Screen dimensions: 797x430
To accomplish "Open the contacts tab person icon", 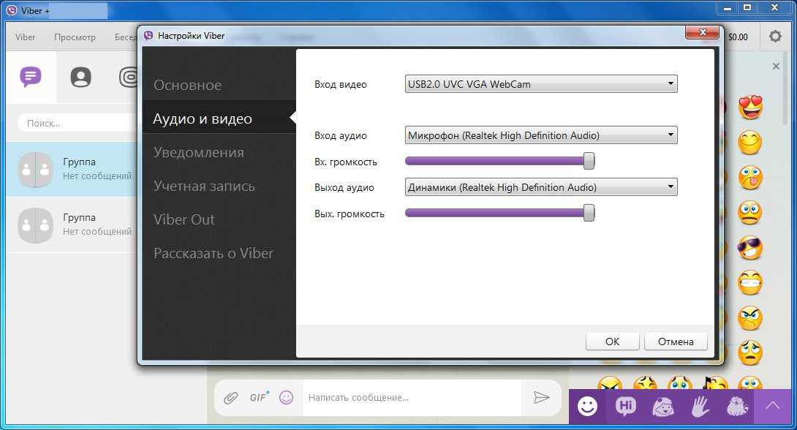I will tap(80, 76).
